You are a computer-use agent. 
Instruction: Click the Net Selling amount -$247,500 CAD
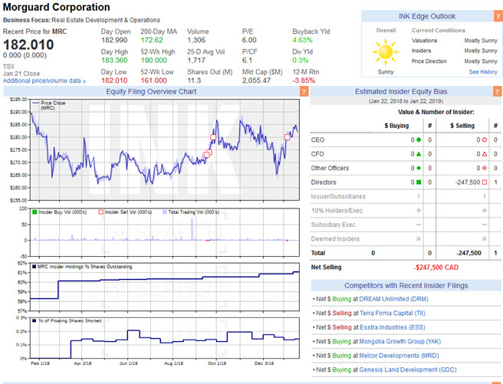436,267
